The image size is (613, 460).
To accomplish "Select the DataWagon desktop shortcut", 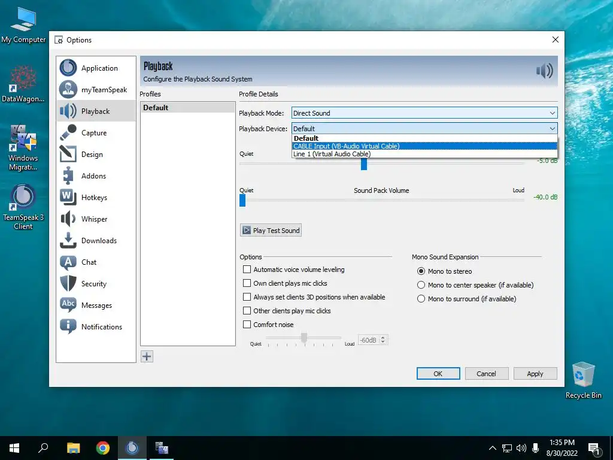I will (23, 84).
